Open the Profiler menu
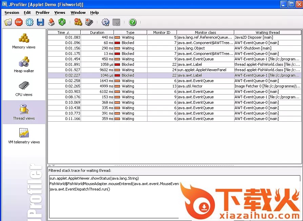This screenshot has height=221, width=303. tap(42, 13)
